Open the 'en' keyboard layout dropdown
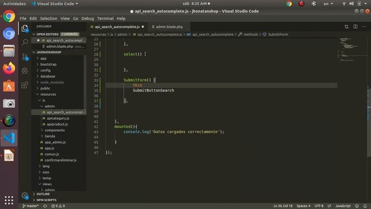 [x=328, y=4]
